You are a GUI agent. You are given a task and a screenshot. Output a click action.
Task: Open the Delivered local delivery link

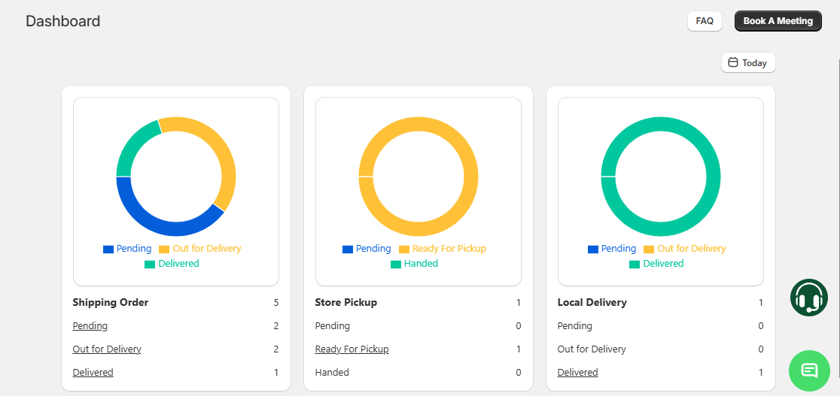577,373
